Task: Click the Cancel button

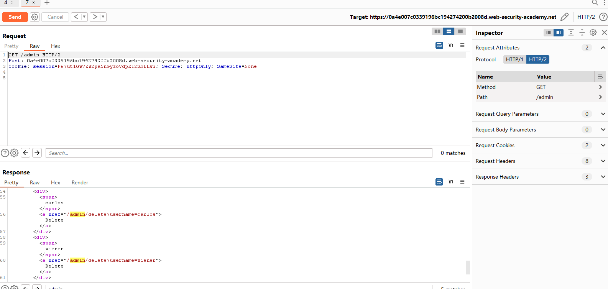Action: (55, 17)
